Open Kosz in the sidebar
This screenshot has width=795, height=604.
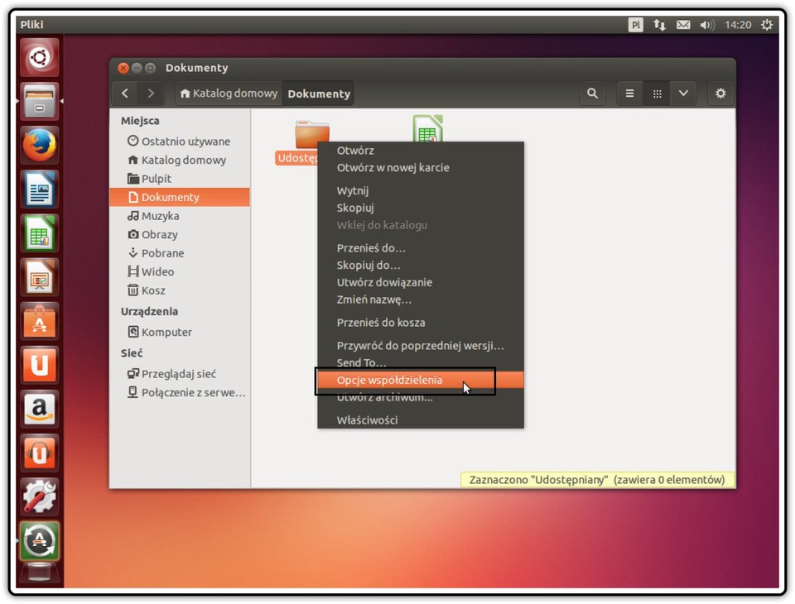(180, 290)
